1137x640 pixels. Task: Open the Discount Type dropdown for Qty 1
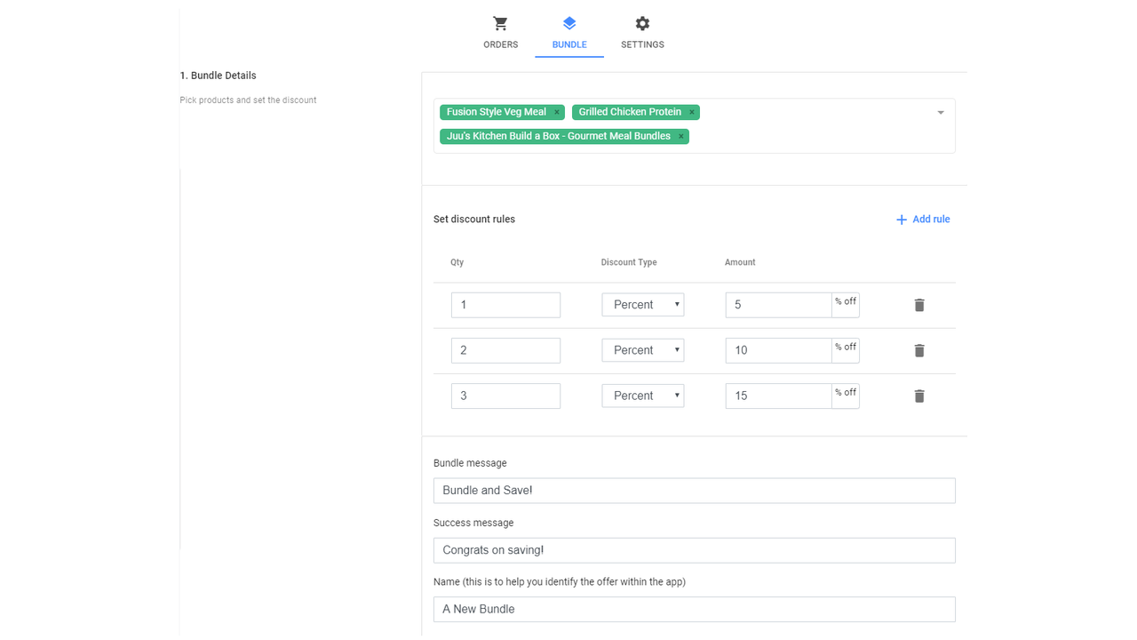pyautogui.click(x=642, y=304)
